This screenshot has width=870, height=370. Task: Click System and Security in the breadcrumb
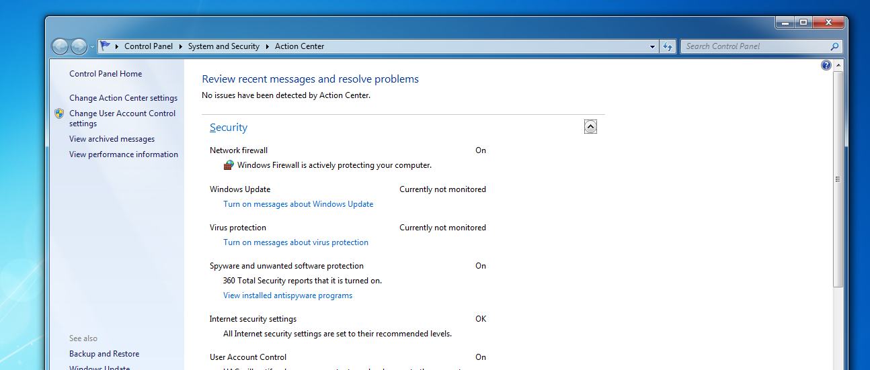coord(223,46)
